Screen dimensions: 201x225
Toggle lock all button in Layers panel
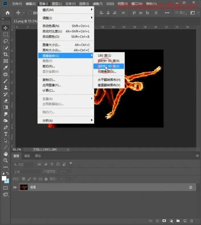point(46,179)
